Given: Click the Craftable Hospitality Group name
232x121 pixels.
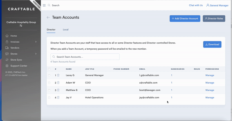Looking at the screenshot, I should (x=21, y=22).
